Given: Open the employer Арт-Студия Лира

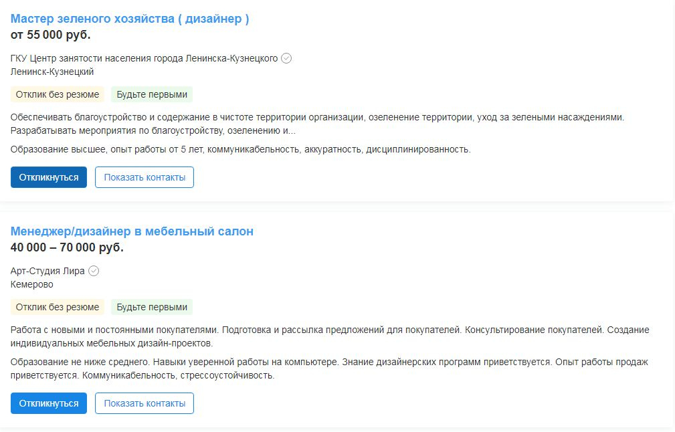Looking at the screenshot, I should coord(47,271).
